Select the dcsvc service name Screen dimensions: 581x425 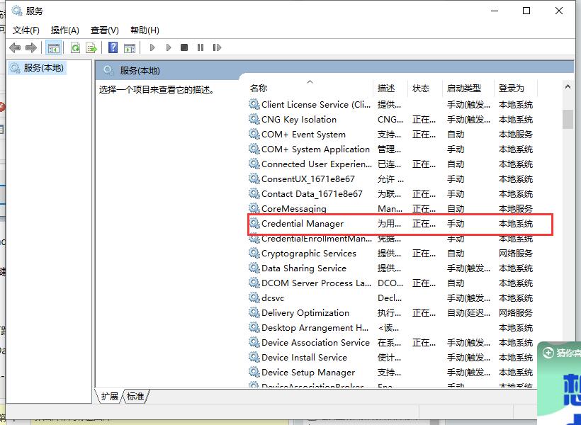pos(273,298)
